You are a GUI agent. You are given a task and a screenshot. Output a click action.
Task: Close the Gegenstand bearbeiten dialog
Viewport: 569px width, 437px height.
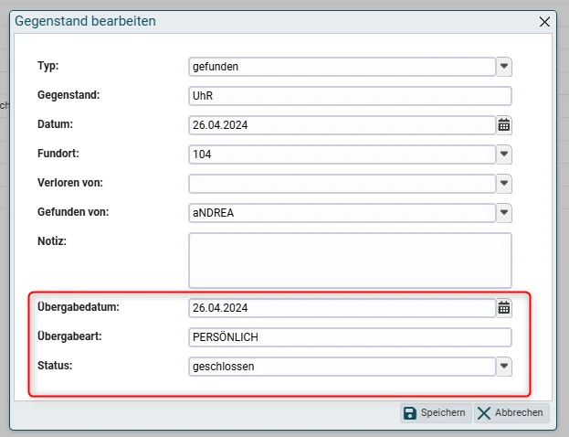[544, 22]
